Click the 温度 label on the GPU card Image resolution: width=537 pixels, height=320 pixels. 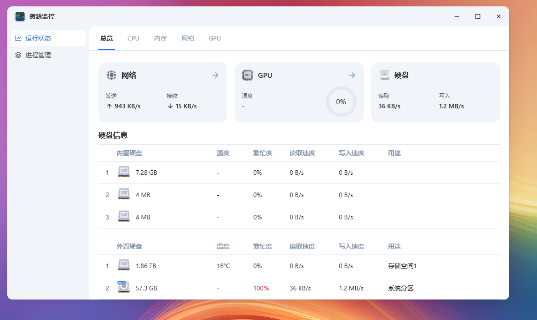247,96
